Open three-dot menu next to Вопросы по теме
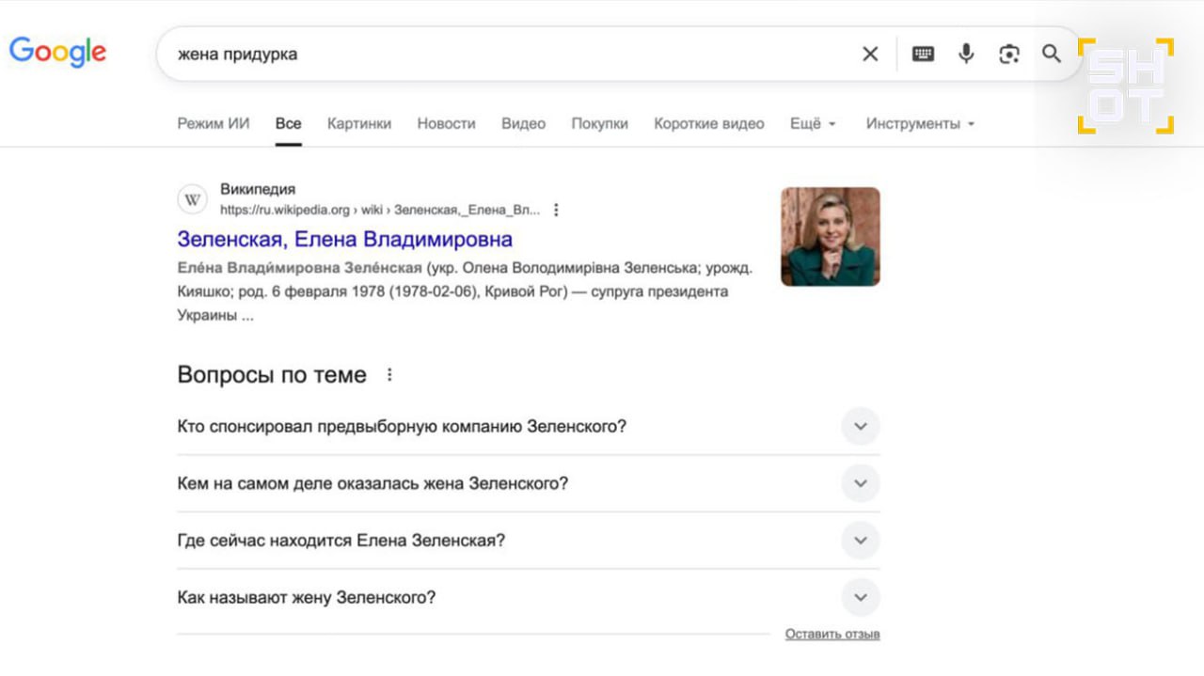The width and height of the screenshot is (1204, 676). (389, 375)
